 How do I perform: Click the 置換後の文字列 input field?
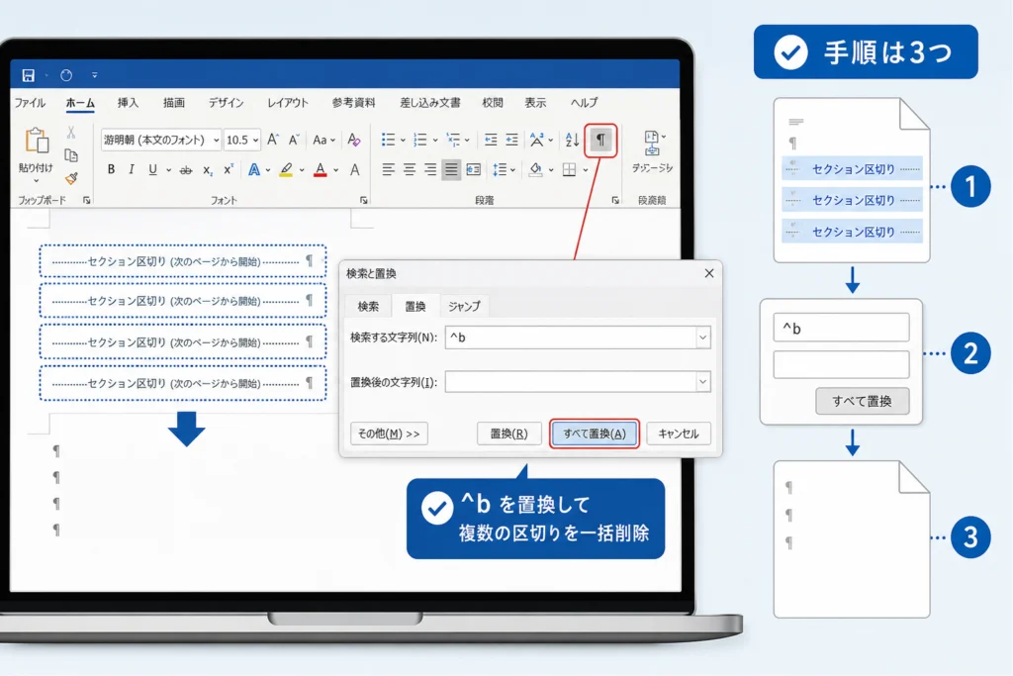tap(570, 382)
